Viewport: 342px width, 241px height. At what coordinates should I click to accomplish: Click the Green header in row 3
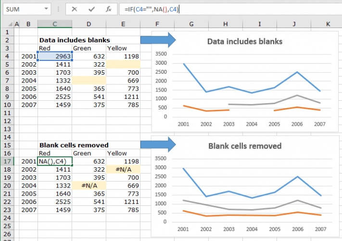coord(89,48)
